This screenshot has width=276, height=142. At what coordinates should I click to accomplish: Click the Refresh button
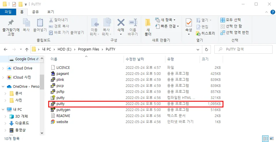coord(207,49)
